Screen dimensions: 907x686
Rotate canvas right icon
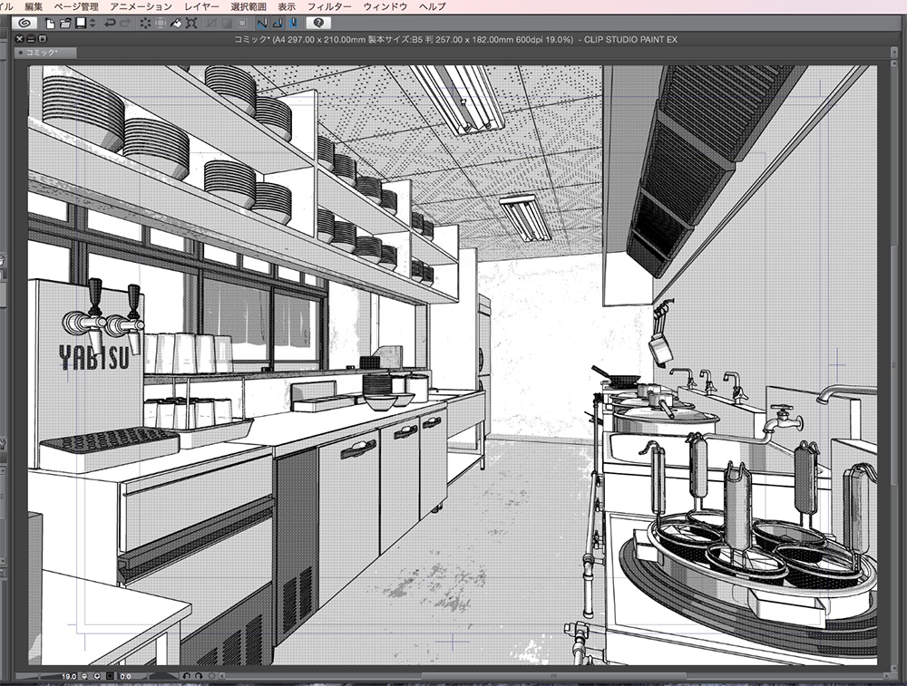(x=199, y=676)
